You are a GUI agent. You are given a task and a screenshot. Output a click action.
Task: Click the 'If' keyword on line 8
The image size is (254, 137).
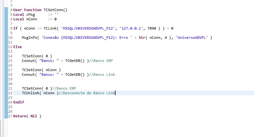coord(15,28)
